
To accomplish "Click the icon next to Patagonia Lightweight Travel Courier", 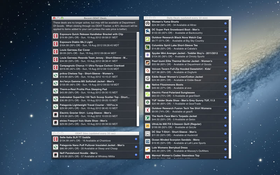I will (x=56, y=107).
